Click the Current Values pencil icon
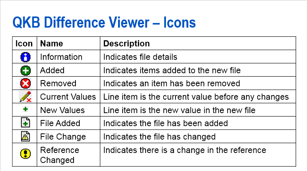Image resolution: width=307 pixels, height=171 pixels. click(x=25, y=97)
